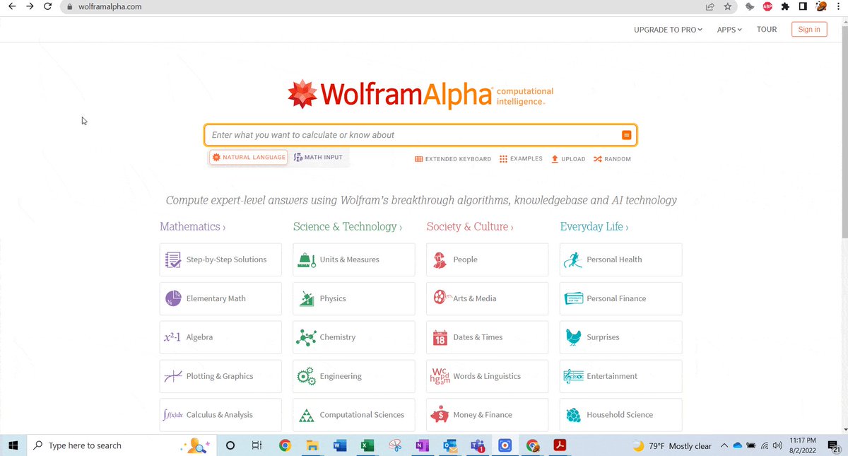Open the browser extensions puzzle icon
Image resolution: width=848 pixels, height=456 pixels.
784,6
